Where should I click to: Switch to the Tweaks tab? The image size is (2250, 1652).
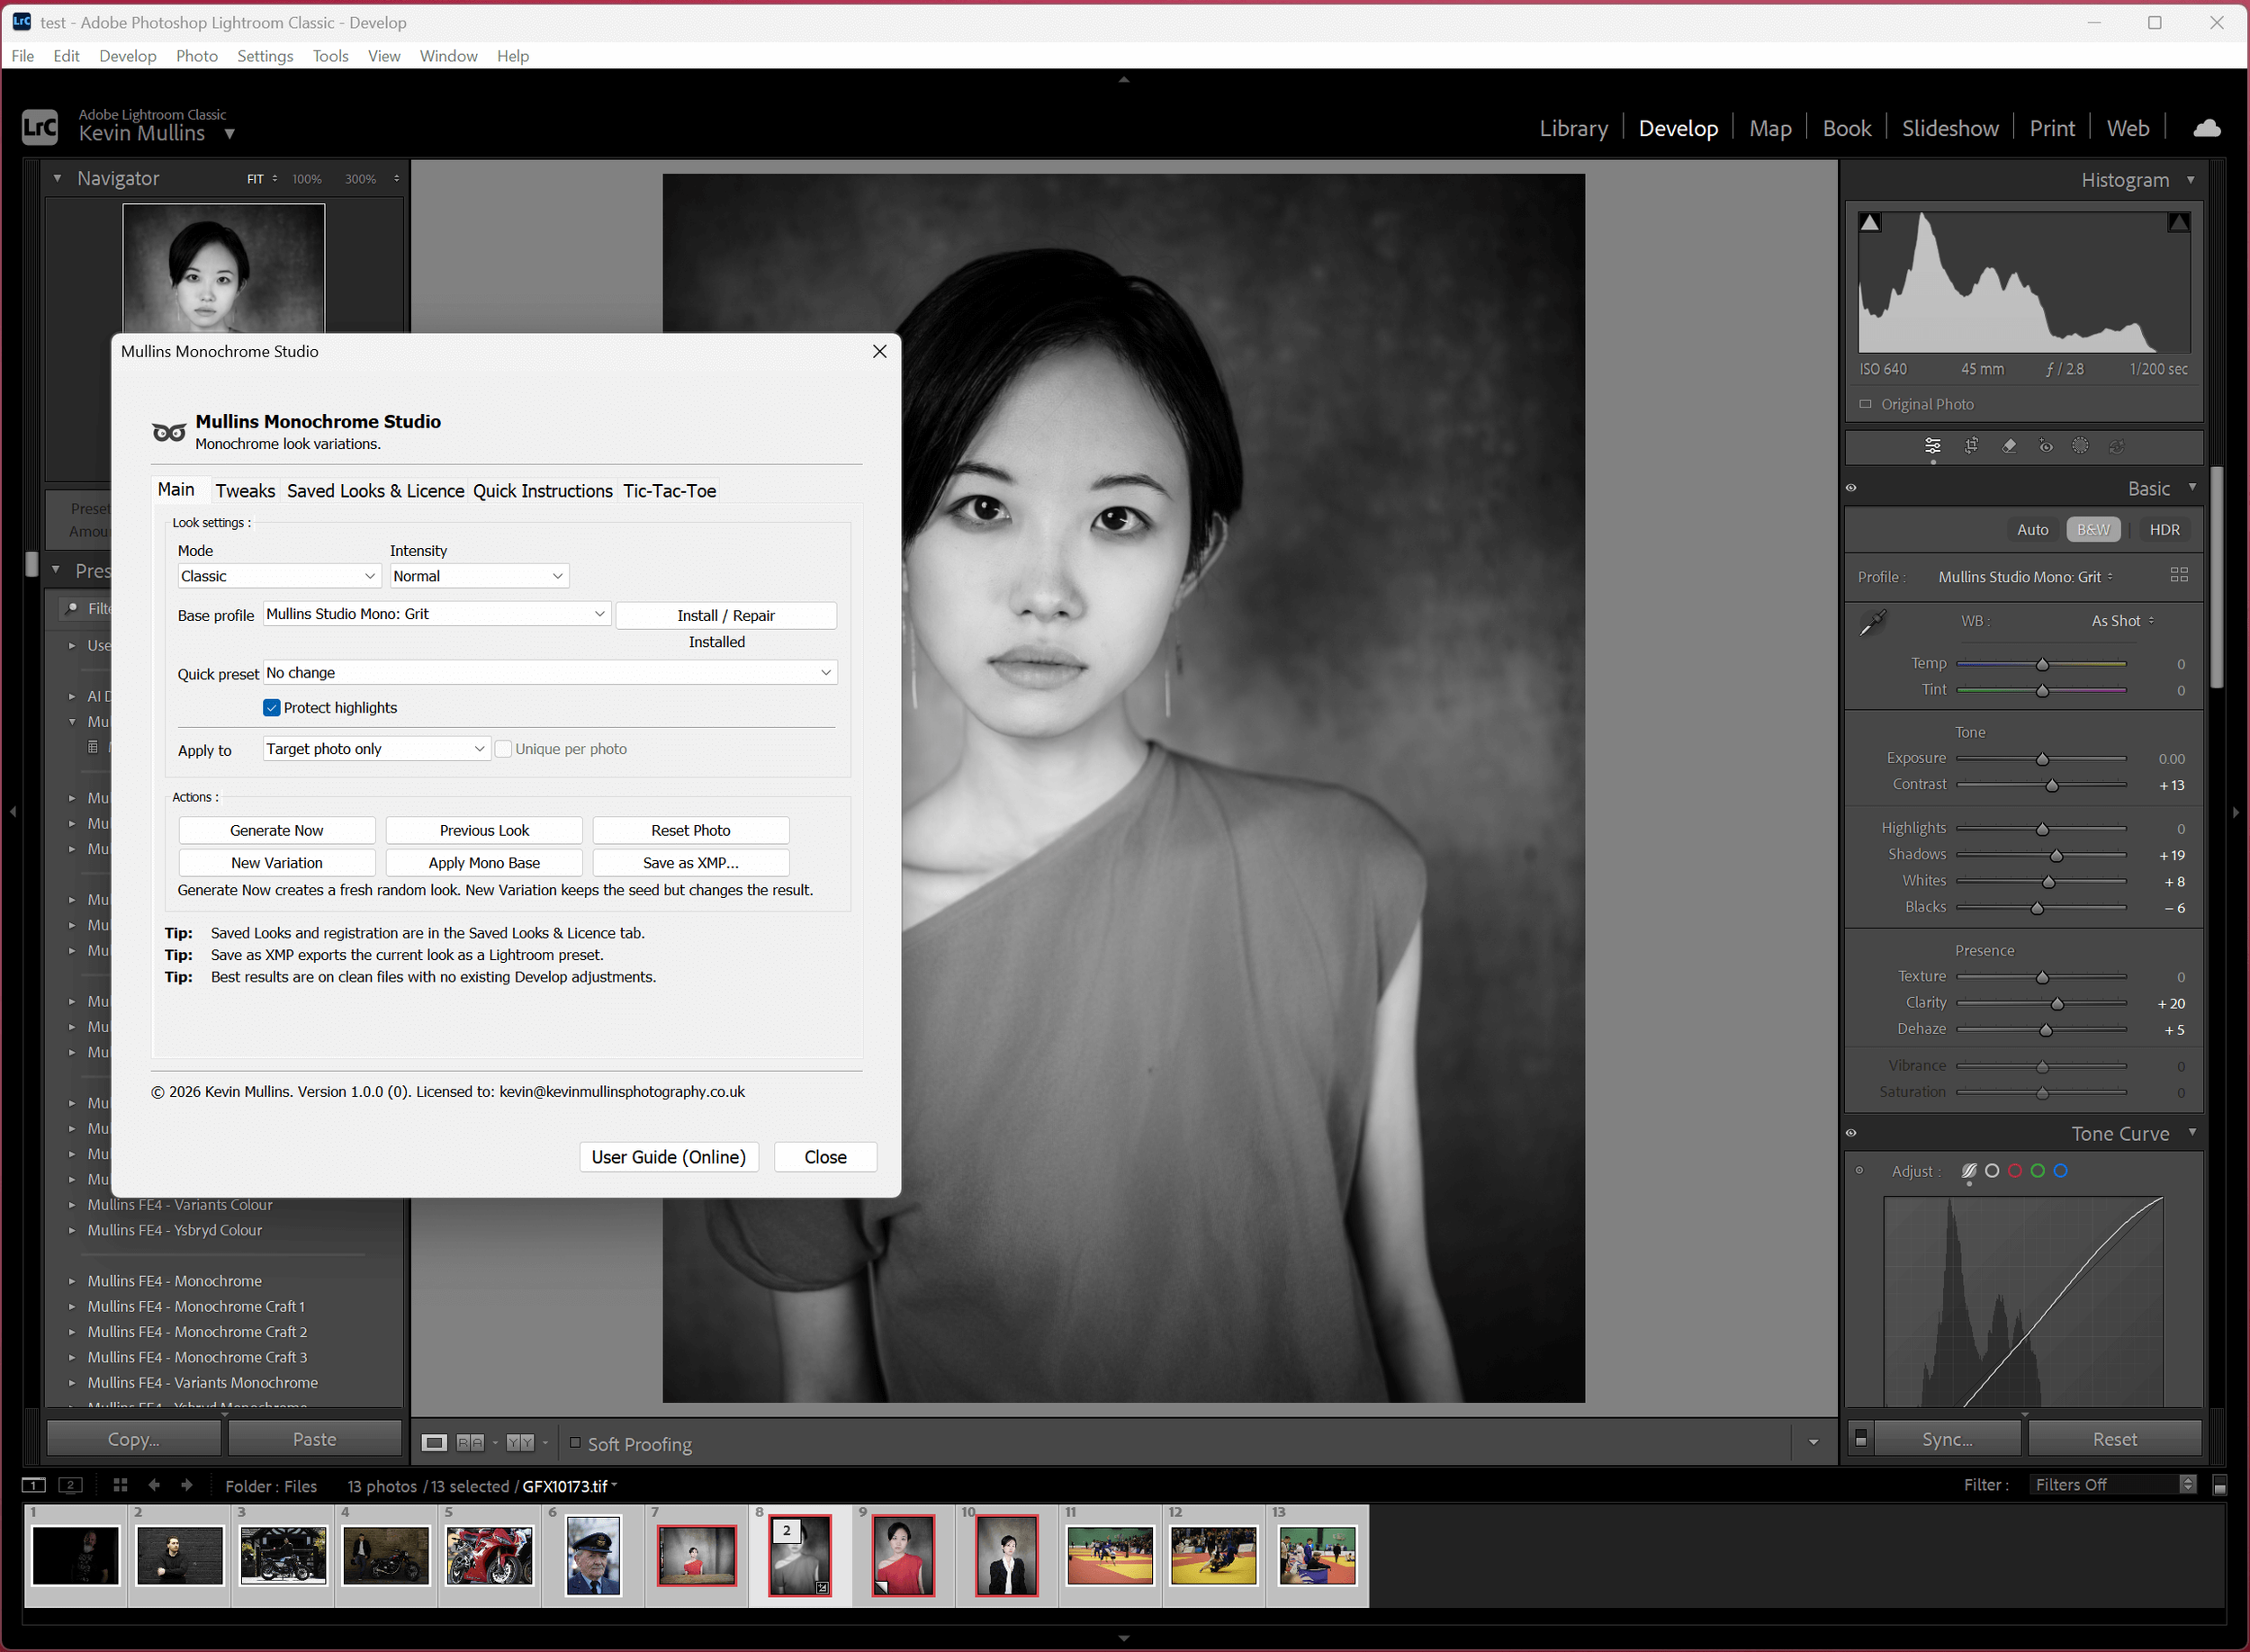(245, 490)
